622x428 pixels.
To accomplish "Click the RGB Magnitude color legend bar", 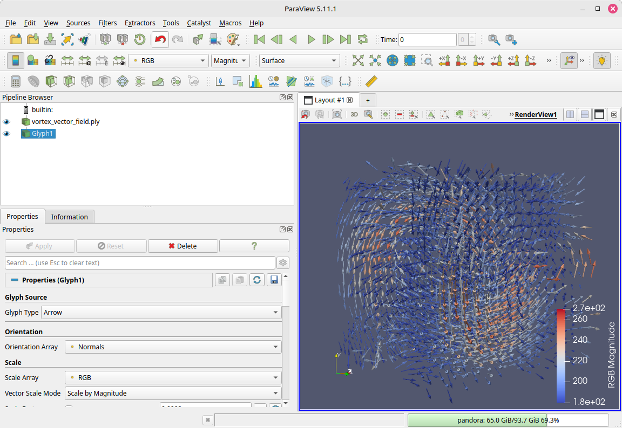I will (561, 356).
